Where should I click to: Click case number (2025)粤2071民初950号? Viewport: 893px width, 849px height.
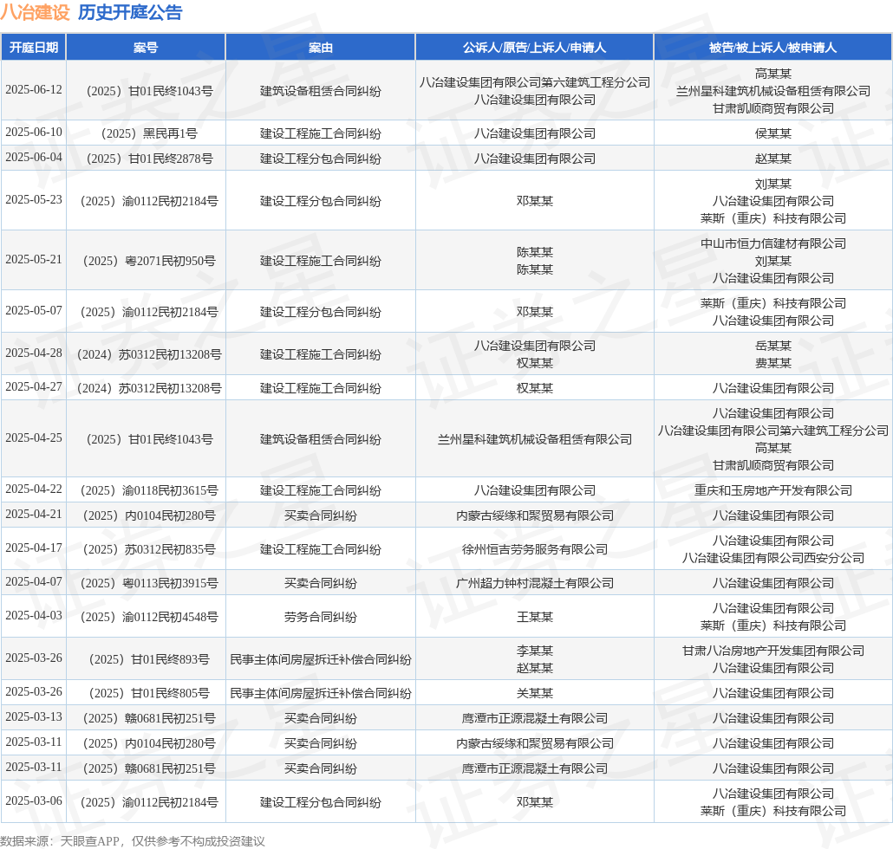pyautogui.click(x=148, y=261)
